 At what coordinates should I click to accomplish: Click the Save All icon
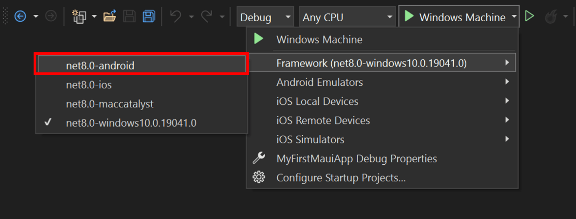[149, 16]
